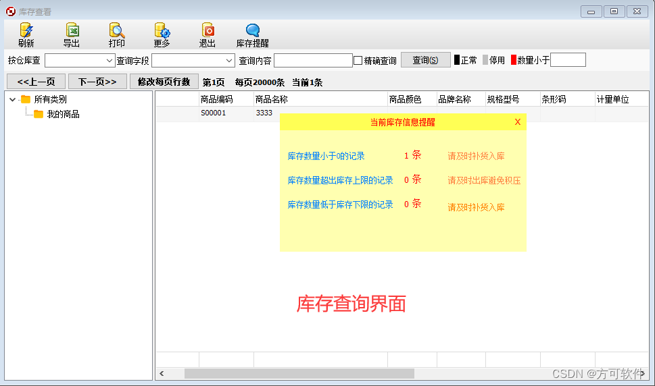The image size is (655, 386).
Task: Click the 导出 Excel export icon
Action: tap(72, 30)
